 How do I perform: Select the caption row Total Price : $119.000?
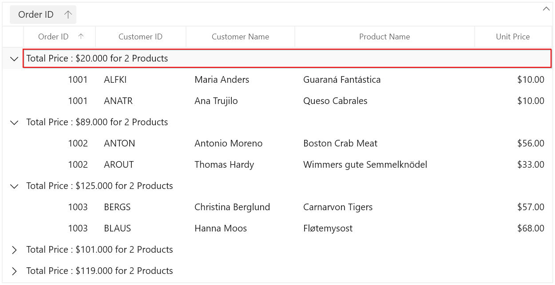pos(287,271)
